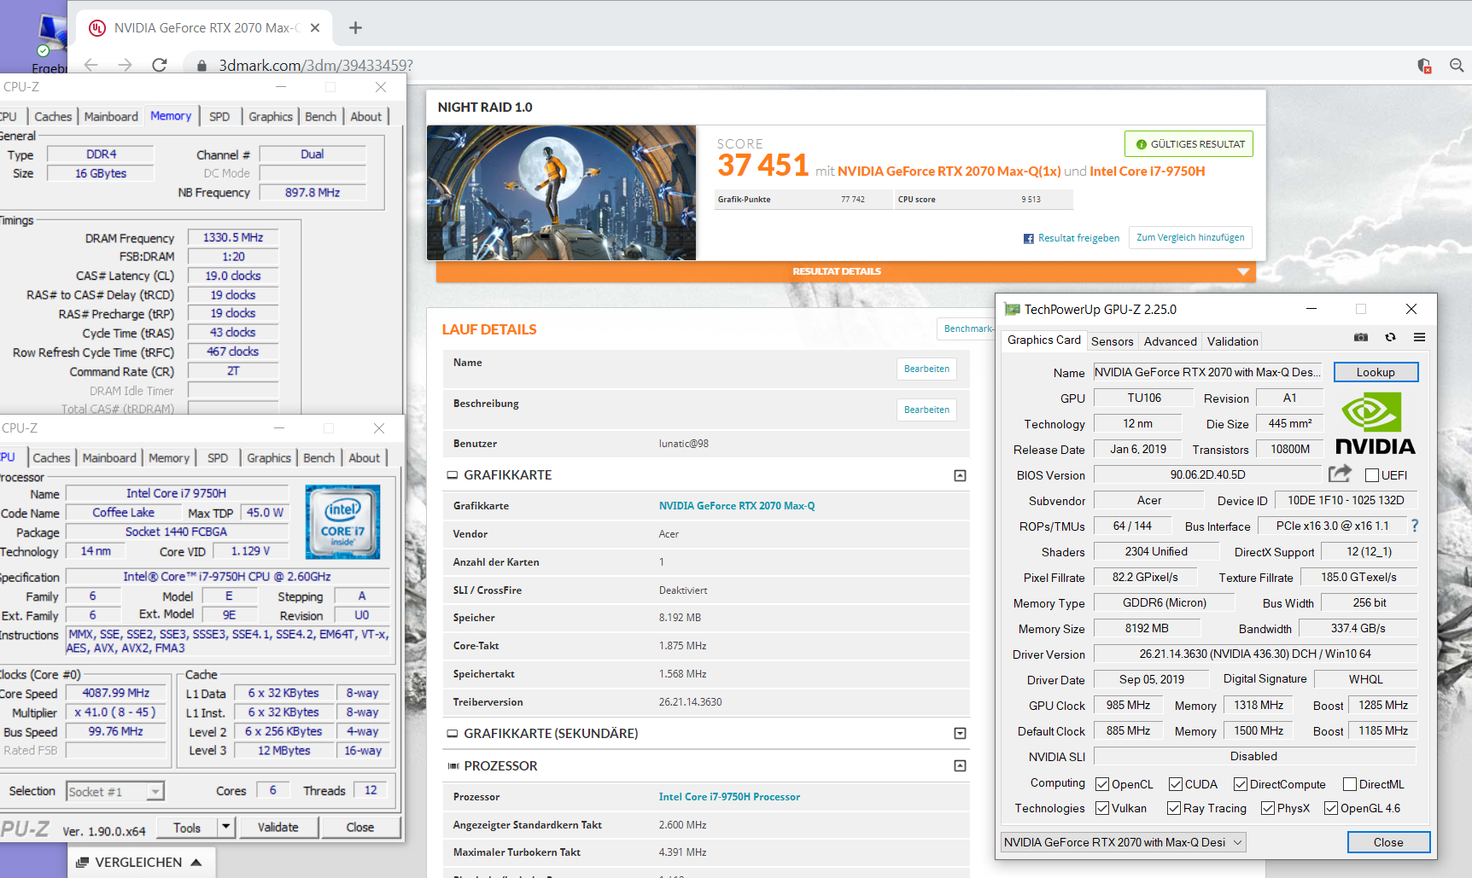Screen dimensions: 1472x878
Task: Click CPU-Z Validate button
Action: (278, 827)
